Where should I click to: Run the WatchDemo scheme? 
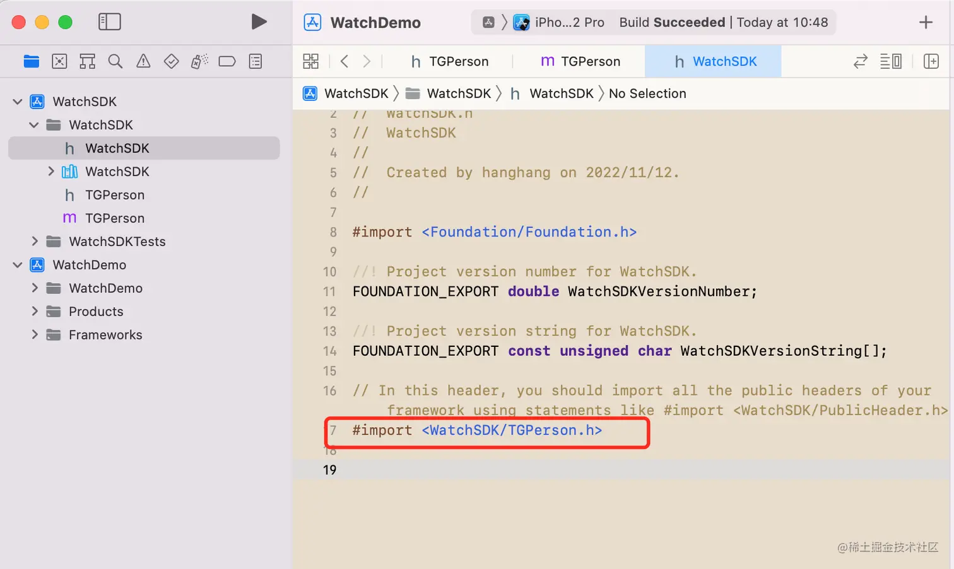tap(259, 22)
